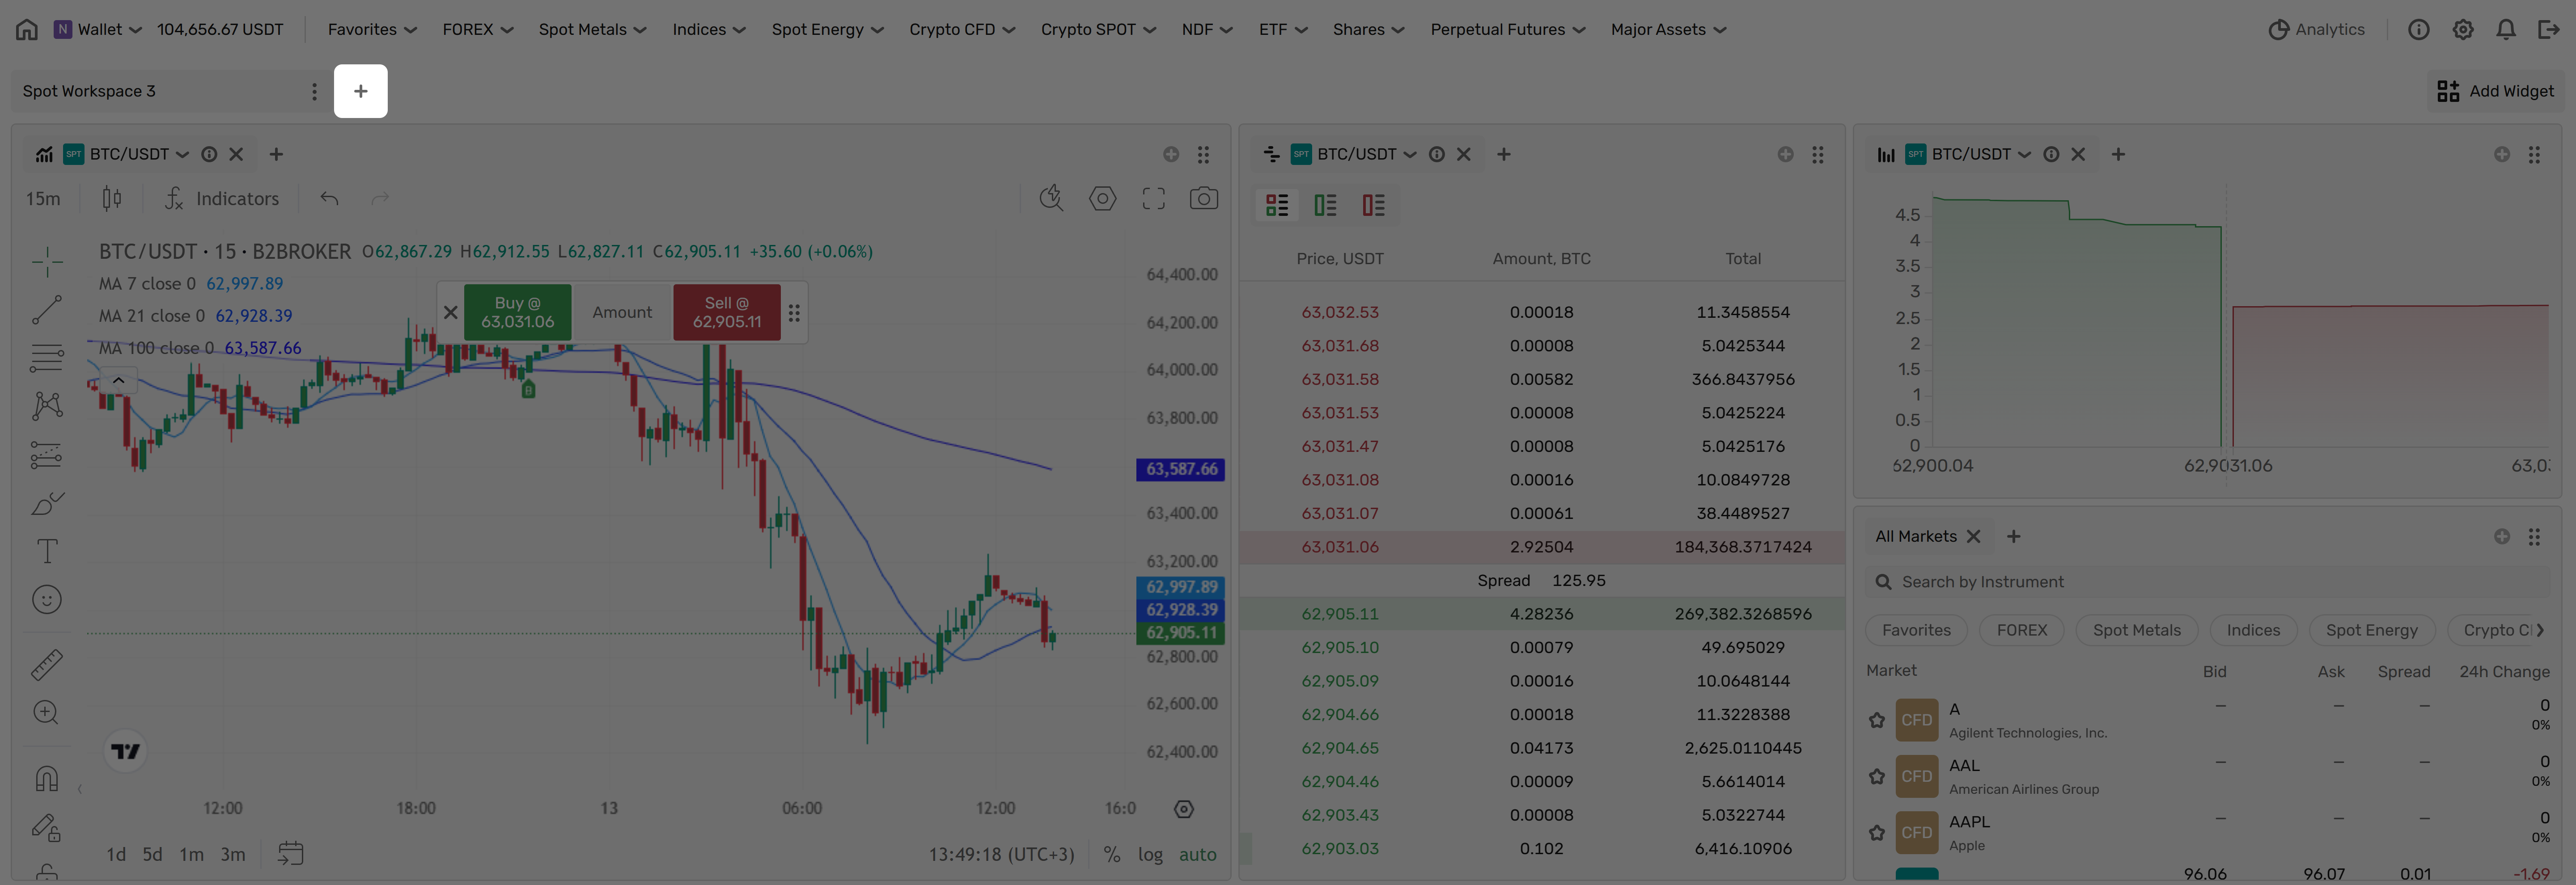Open the Major Assets menu
2576x885 pixels.
point(1669,29)
